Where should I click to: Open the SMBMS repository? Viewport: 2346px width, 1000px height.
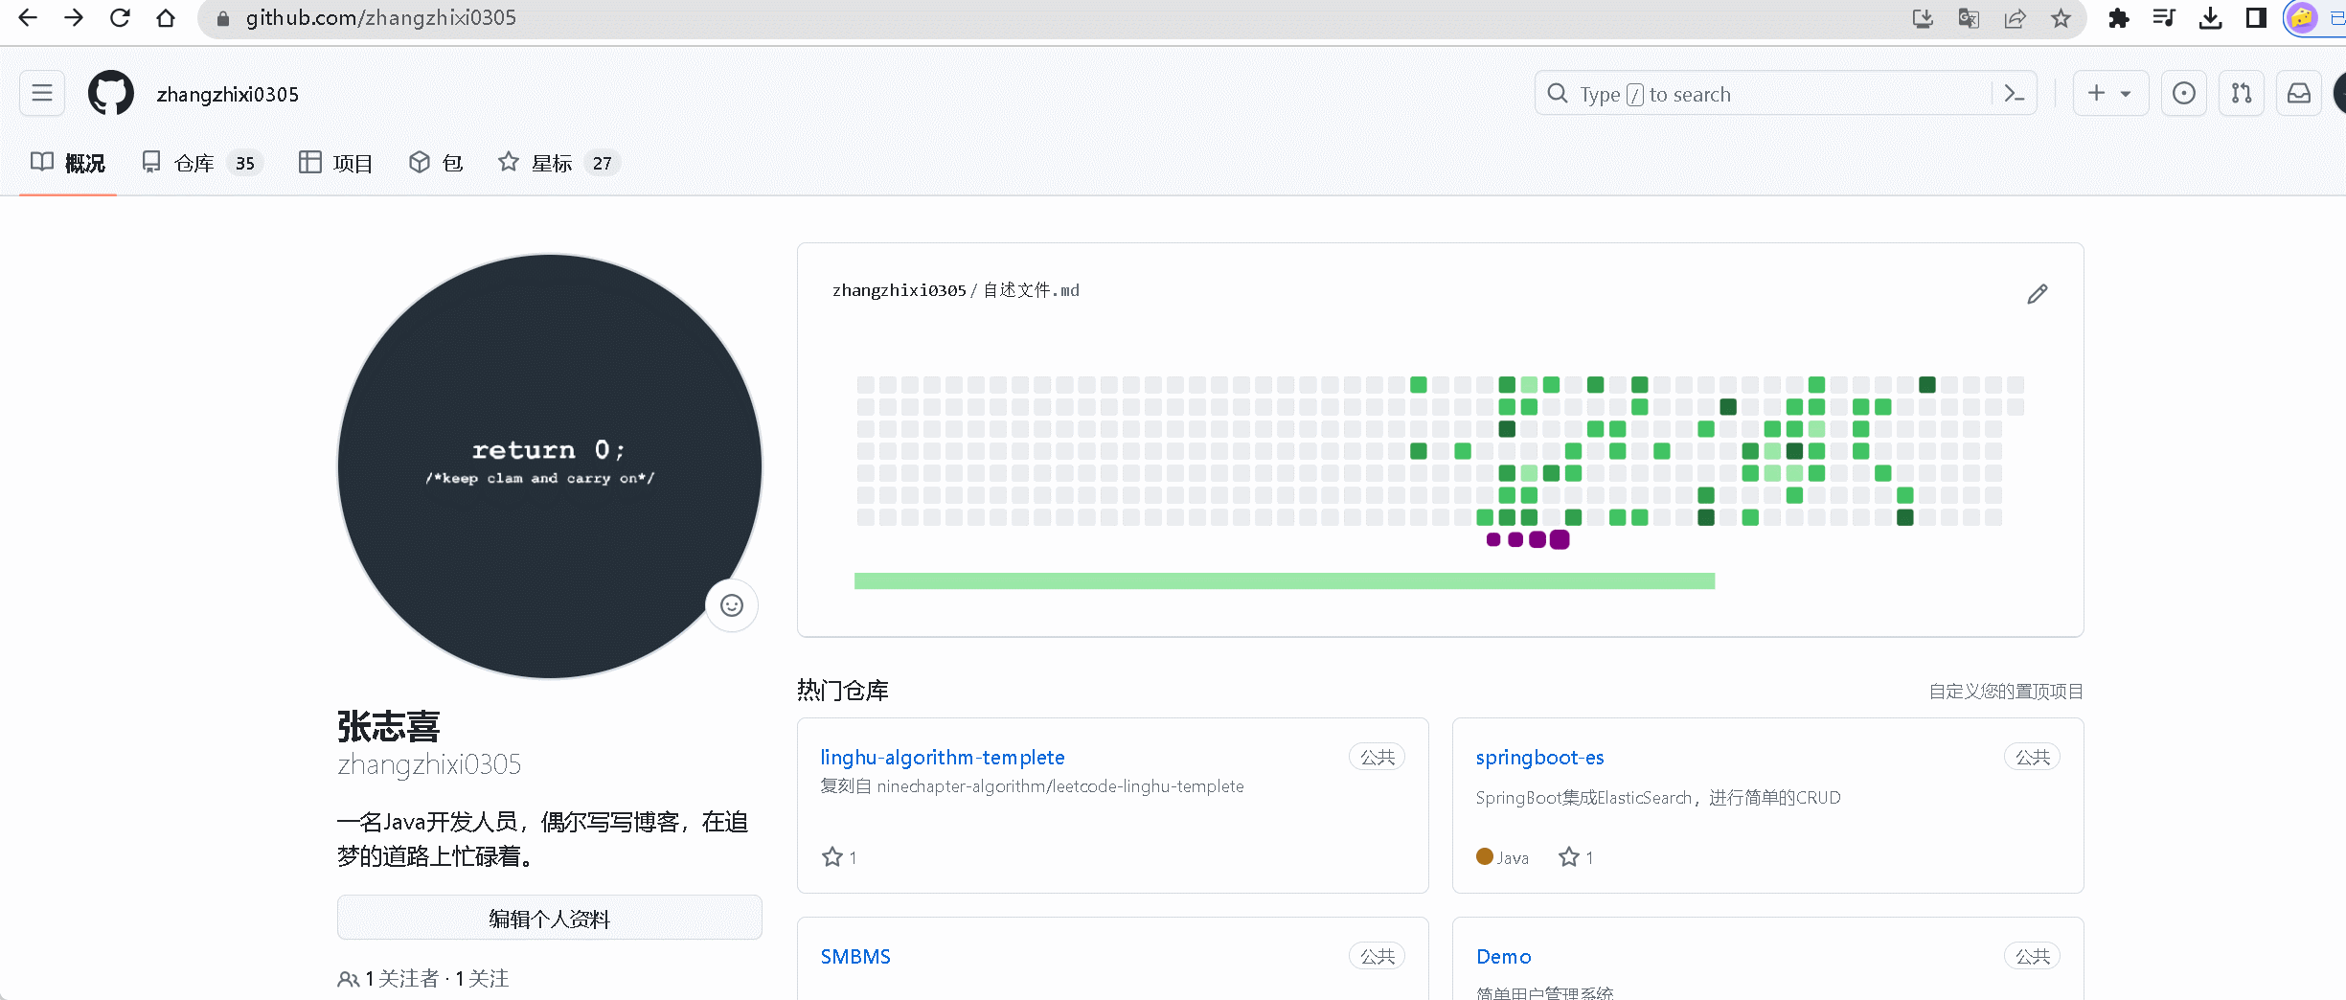tap(855, 957)
